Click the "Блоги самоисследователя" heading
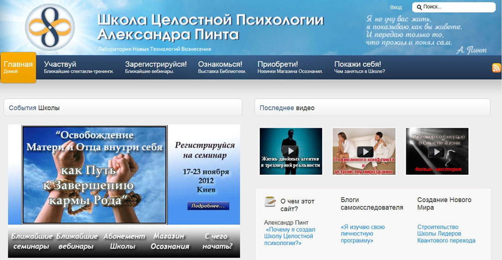Image resolution: width=502 pixels, height=260 pixels. (x=371, y=204)
